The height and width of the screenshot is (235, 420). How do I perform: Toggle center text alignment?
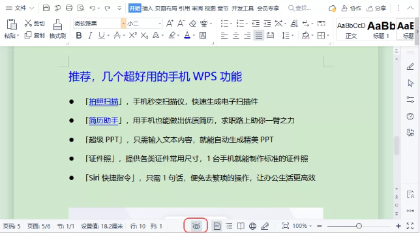pos(235,35)
